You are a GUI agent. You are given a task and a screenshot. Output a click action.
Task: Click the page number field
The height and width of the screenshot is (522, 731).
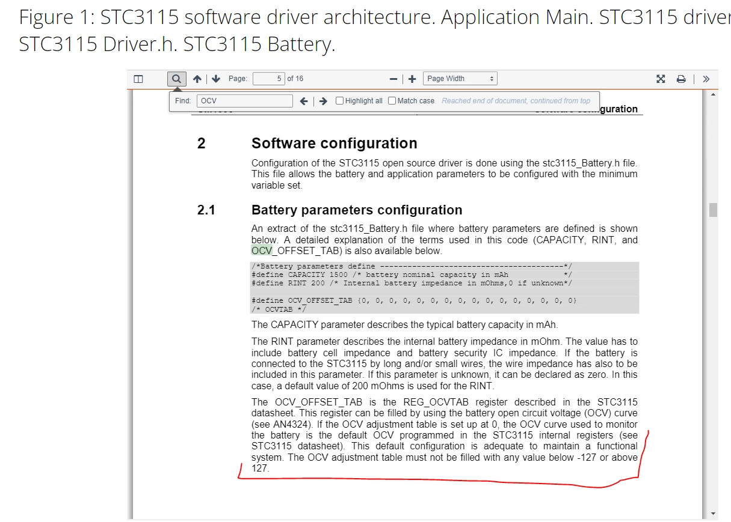pyautogui.click(x=268, y=79)
